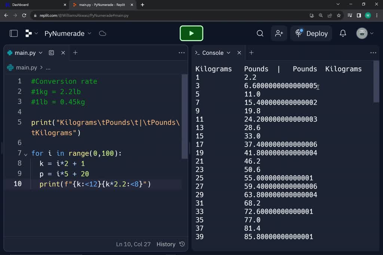The height and width of the screenshot is (255, 383).
Task: Click the invite people icon
Action: (x=279, y=33)
